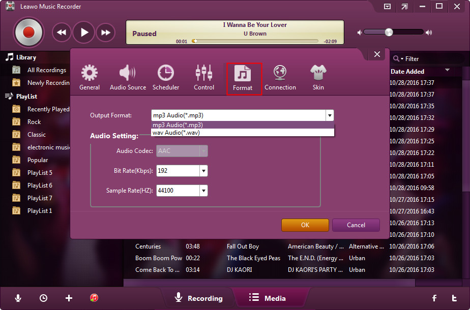This screenshot has width=470, height=310.
Task: Click the Fall Out Boy artist cell
Action: coord(243,246)
